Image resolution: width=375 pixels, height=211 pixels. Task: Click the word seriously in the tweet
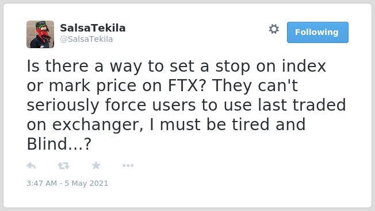63,105
